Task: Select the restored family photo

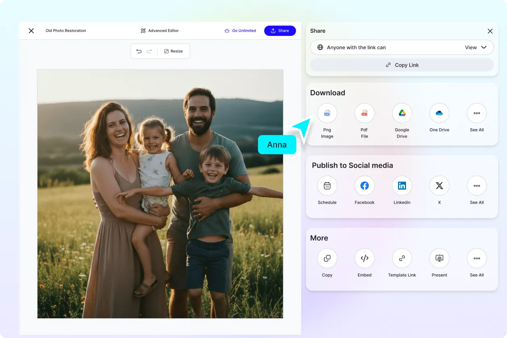Action: pyautogui.click(x=160, y=194)
